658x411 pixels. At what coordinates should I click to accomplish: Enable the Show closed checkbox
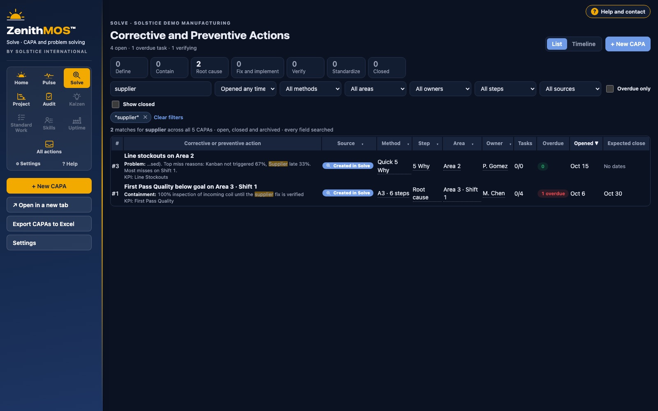[x=116, y=104]
